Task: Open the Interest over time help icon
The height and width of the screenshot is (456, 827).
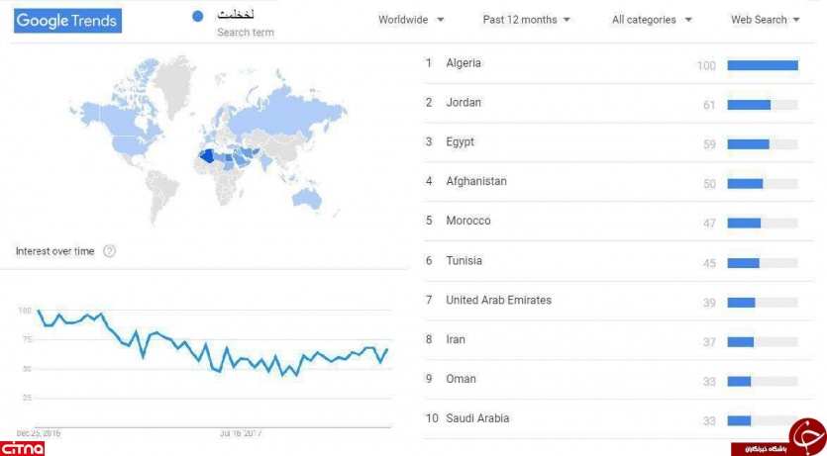Action: (x=109, y=251)
